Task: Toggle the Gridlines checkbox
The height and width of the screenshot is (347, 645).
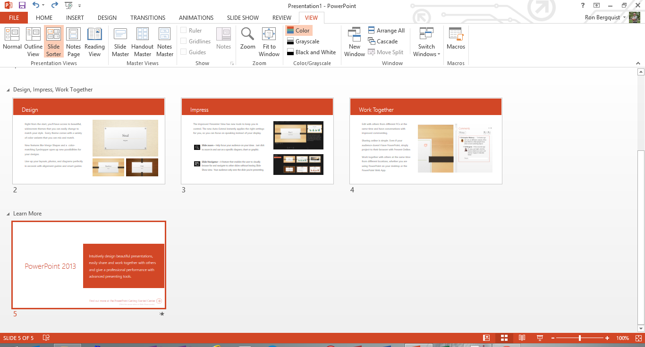Action: 184,41
